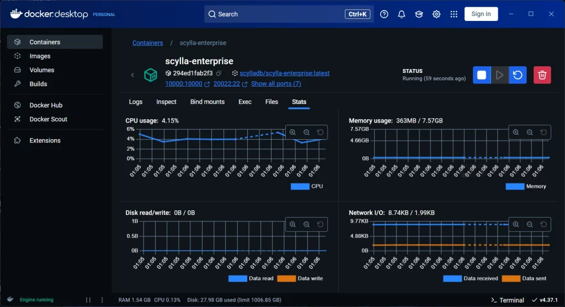Image resolution: width=565 pixels, height=307 pixels.
Task: Click the Engine running status text
Action: 36,300
